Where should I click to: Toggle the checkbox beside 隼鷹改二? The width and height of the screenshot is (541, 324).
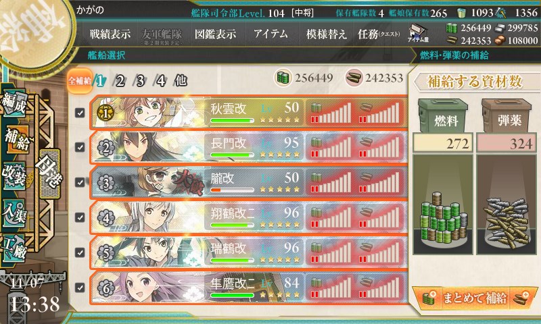80,287
